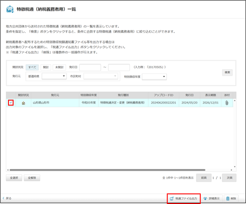Filter by 開封 status
This screenshot has width=246, height=204.
46,67
